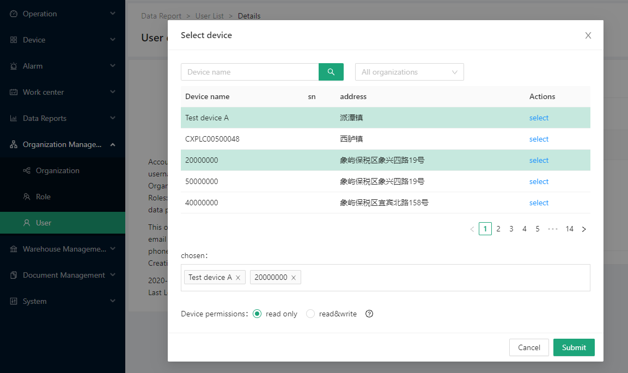
Task: Submit the device selection
Action: [574, 347]
